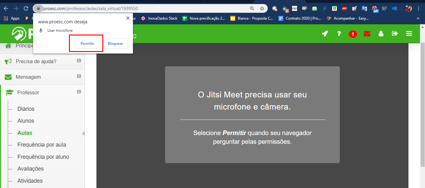
Task: Select Aulas in the sidebar
Action: pos(25,133)
